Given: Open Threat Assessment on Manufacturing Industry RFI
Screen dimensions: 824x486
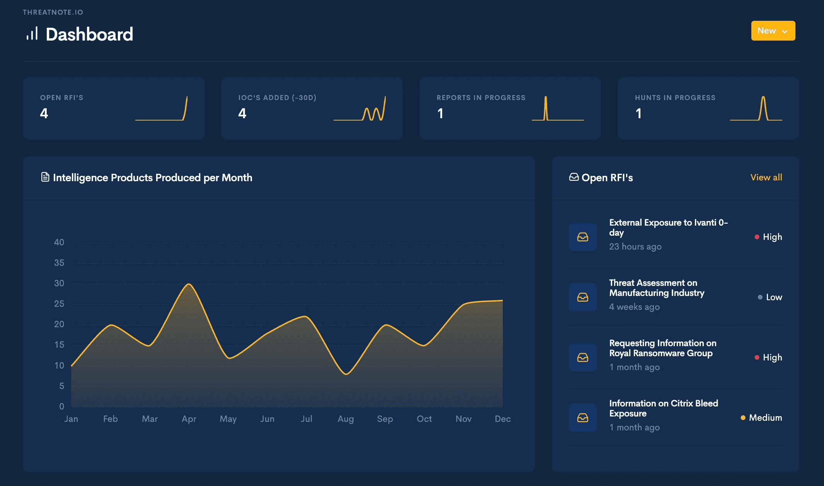Looking at the screenshot, I should (657, 288).
